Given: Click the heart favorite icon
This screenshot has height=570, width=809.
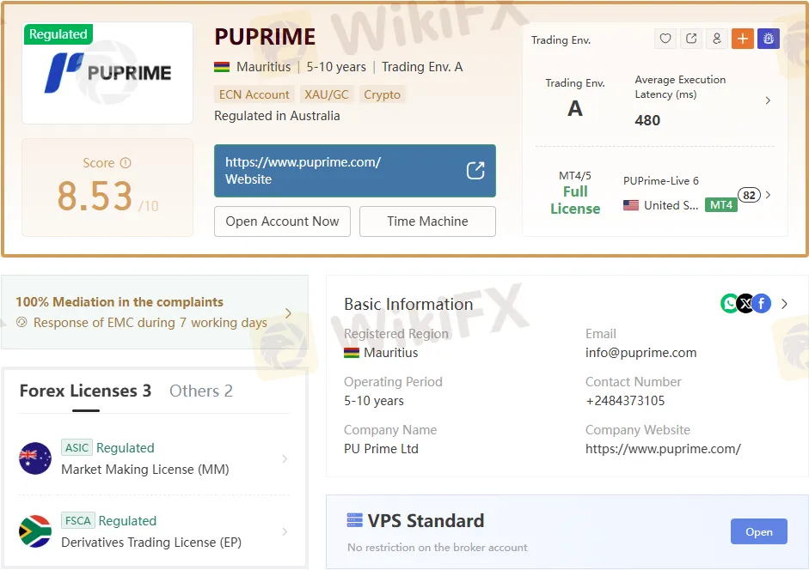Looking at the screenshot, I should (665, 39).
